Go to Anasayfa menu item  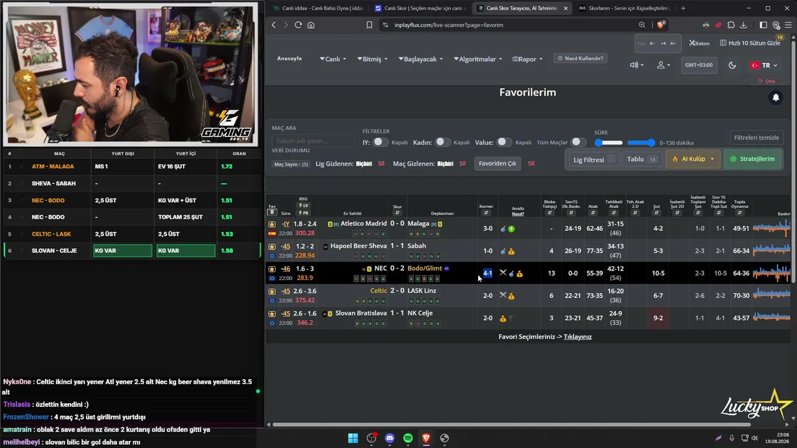pos(290,58)
